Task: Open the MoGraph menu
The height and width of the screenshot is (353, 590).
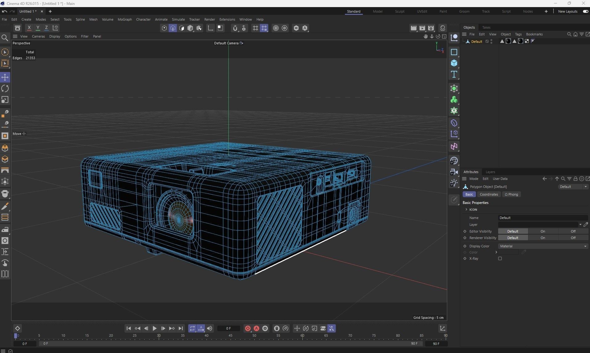Action: [125, 19]
